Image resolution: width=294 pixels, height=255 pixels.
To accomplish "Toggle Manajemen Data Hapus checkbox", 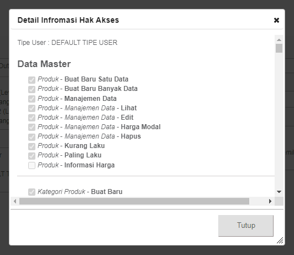I will [x=32, y=137].
